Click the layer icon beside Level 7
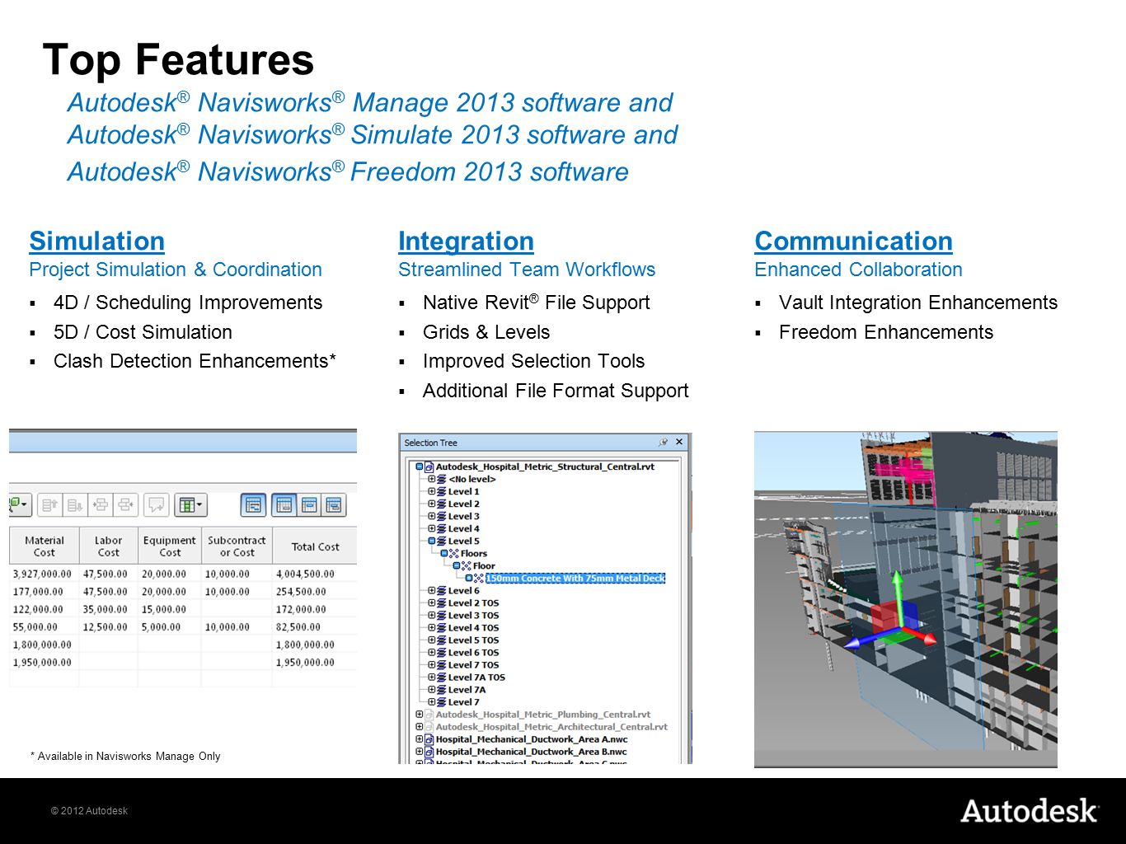The width and height of the screenshot is (1126, 844). pyautogui.click(x=441, y=701)
